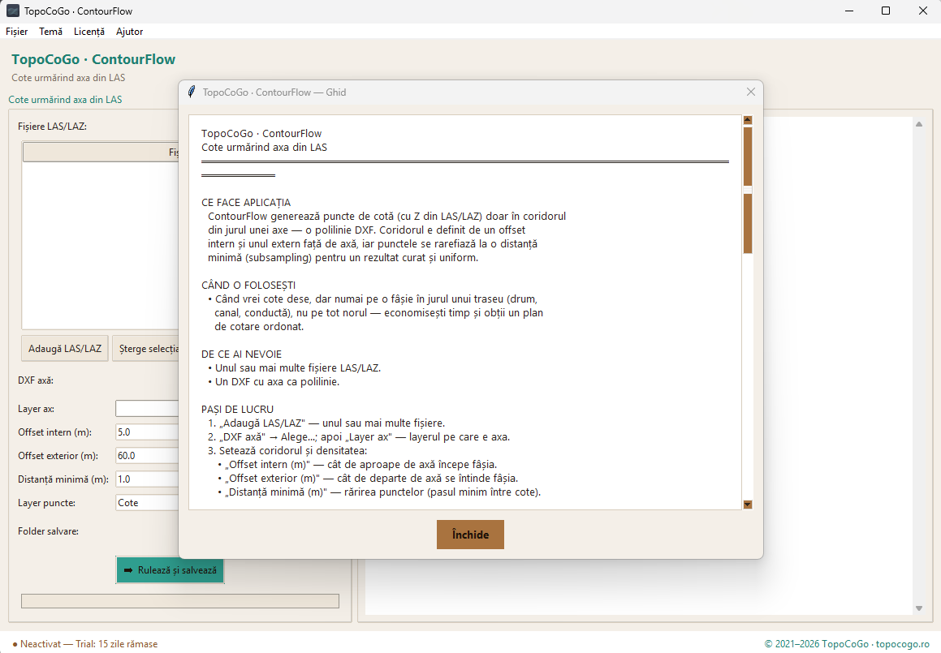Click Adaugă LAS/LAZ button
This screenshot has height=653, width=941.
65,348
